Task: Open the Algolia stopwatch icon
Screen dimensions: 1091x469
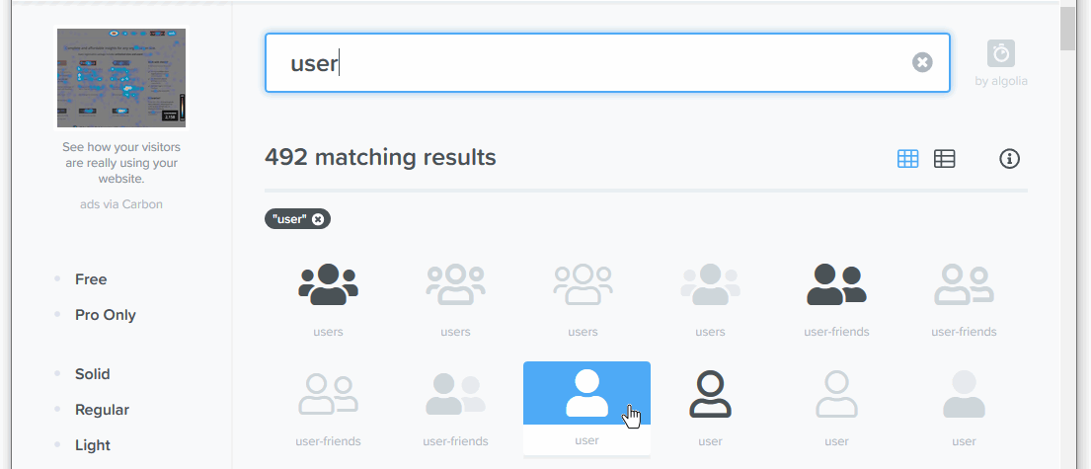Action: pos(1001,53)
